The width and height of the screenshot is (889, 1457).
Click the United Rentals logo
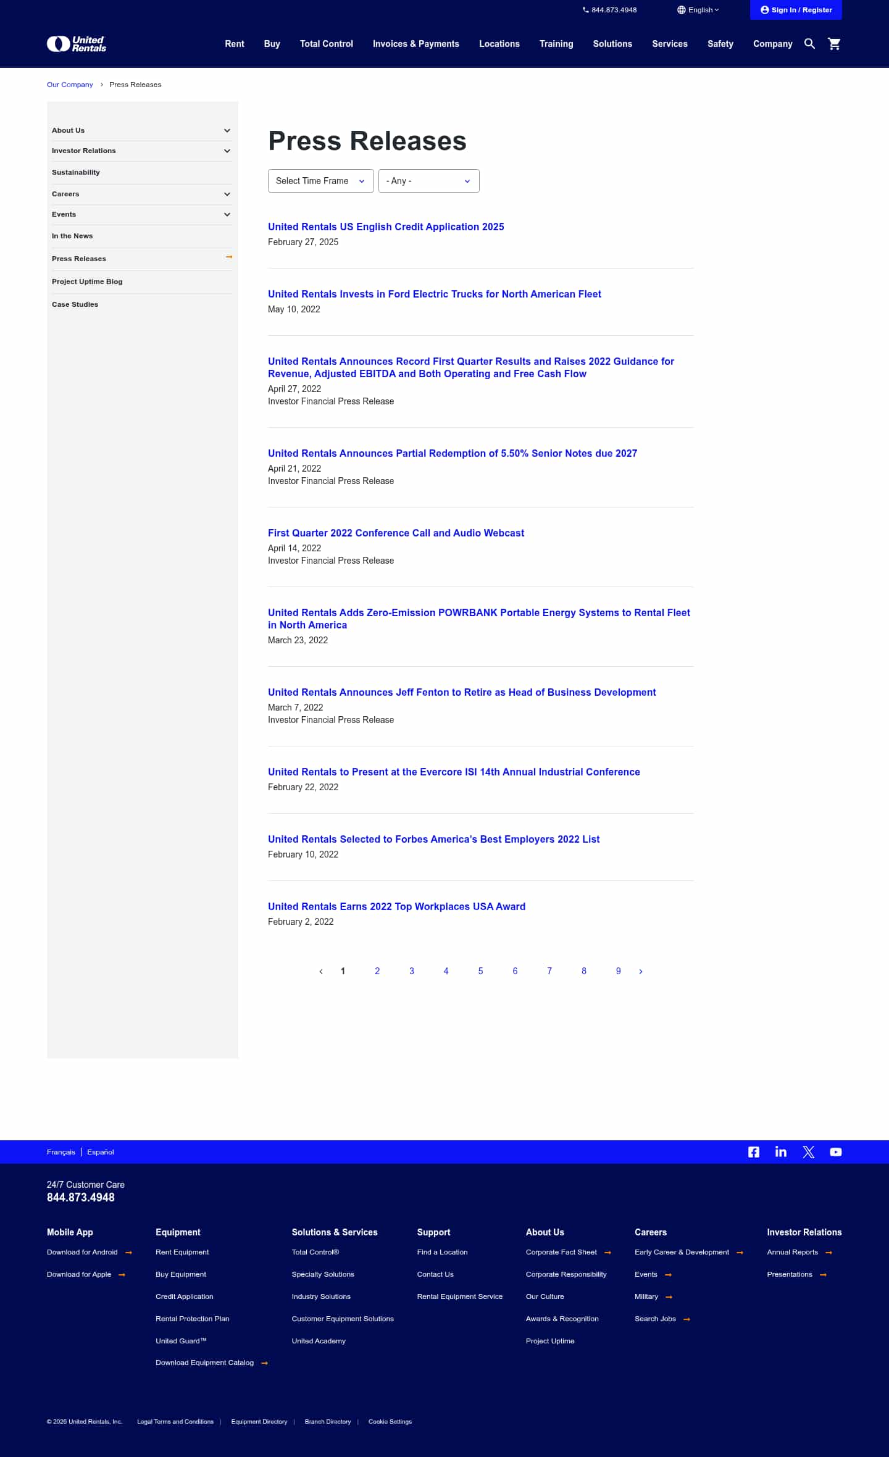pyautogui.click(x=77, y=44)
